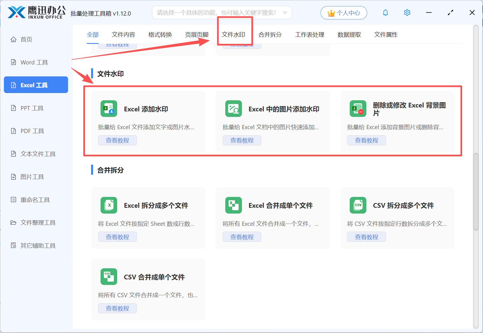Screen dimensions: 483x333
Task: Open notifications via the bell icon
Action: click(385, 13)
